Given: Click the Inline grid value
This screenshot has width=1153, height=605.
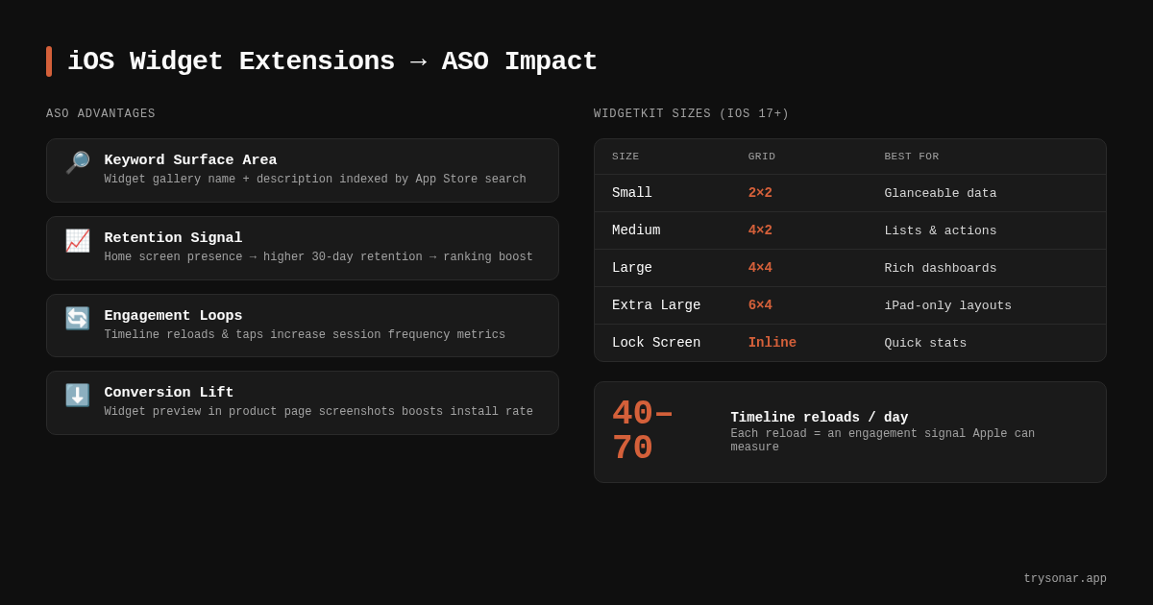Looking at the screenshot, I should pyautogui.click(x=773, y=343).
